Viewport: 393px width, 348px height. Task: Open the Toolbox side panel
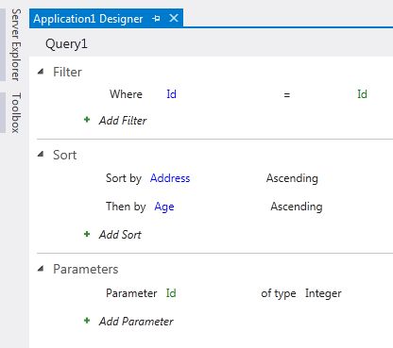pos(16,112)
